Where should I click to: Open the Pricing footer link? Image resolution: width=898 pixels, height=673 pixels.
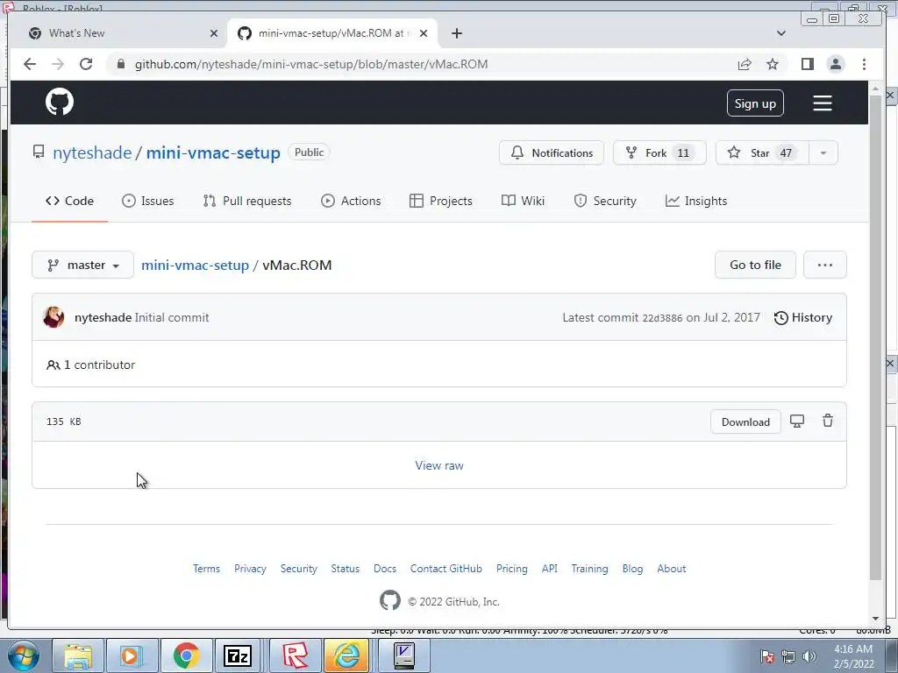coord(511,568)
